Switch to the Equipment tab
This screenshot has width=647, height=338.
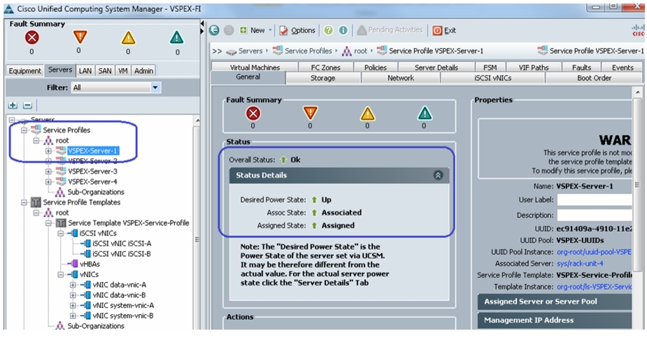coord(25,71)
